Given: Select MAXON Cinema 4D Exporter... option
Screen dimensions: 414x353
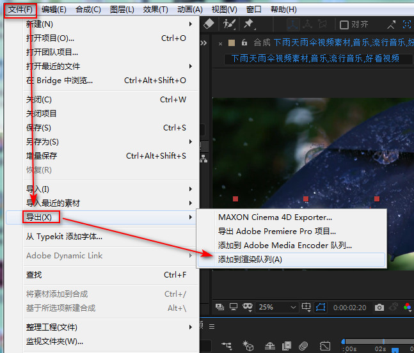Looking at the screenshot, I should tap(292, 217).
